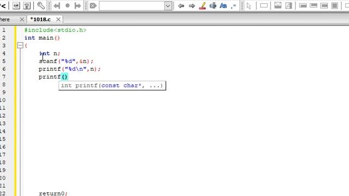Click line number 1 in margin
Screen dimensions: 349x196
click(x=4, y=30)
